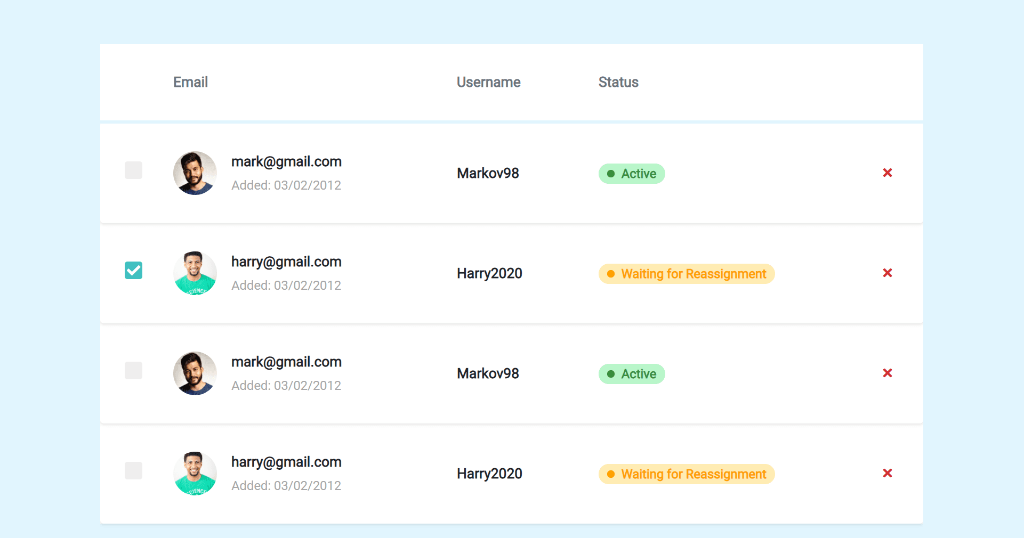Click the green dot inside the second Active badge
This screenshot has width=1024, height=538.
tap(612, 374)
